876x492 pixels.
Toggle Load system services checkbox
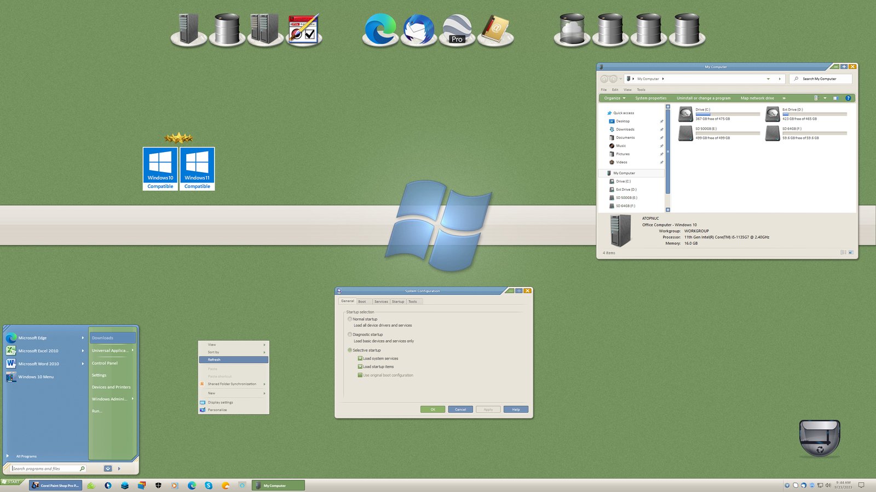pos(360,359)
